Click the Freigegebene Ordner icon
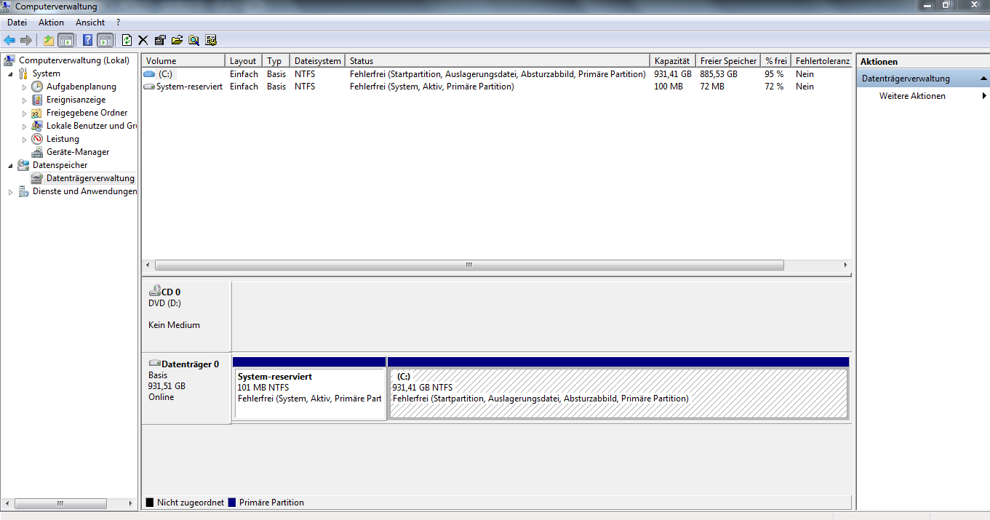 37,113
